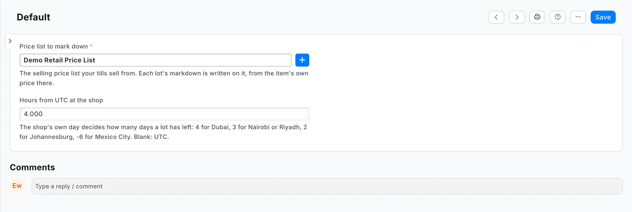Print this document with printer icon
This screenshot has height=212, width=632.
[x=537, y=17]
